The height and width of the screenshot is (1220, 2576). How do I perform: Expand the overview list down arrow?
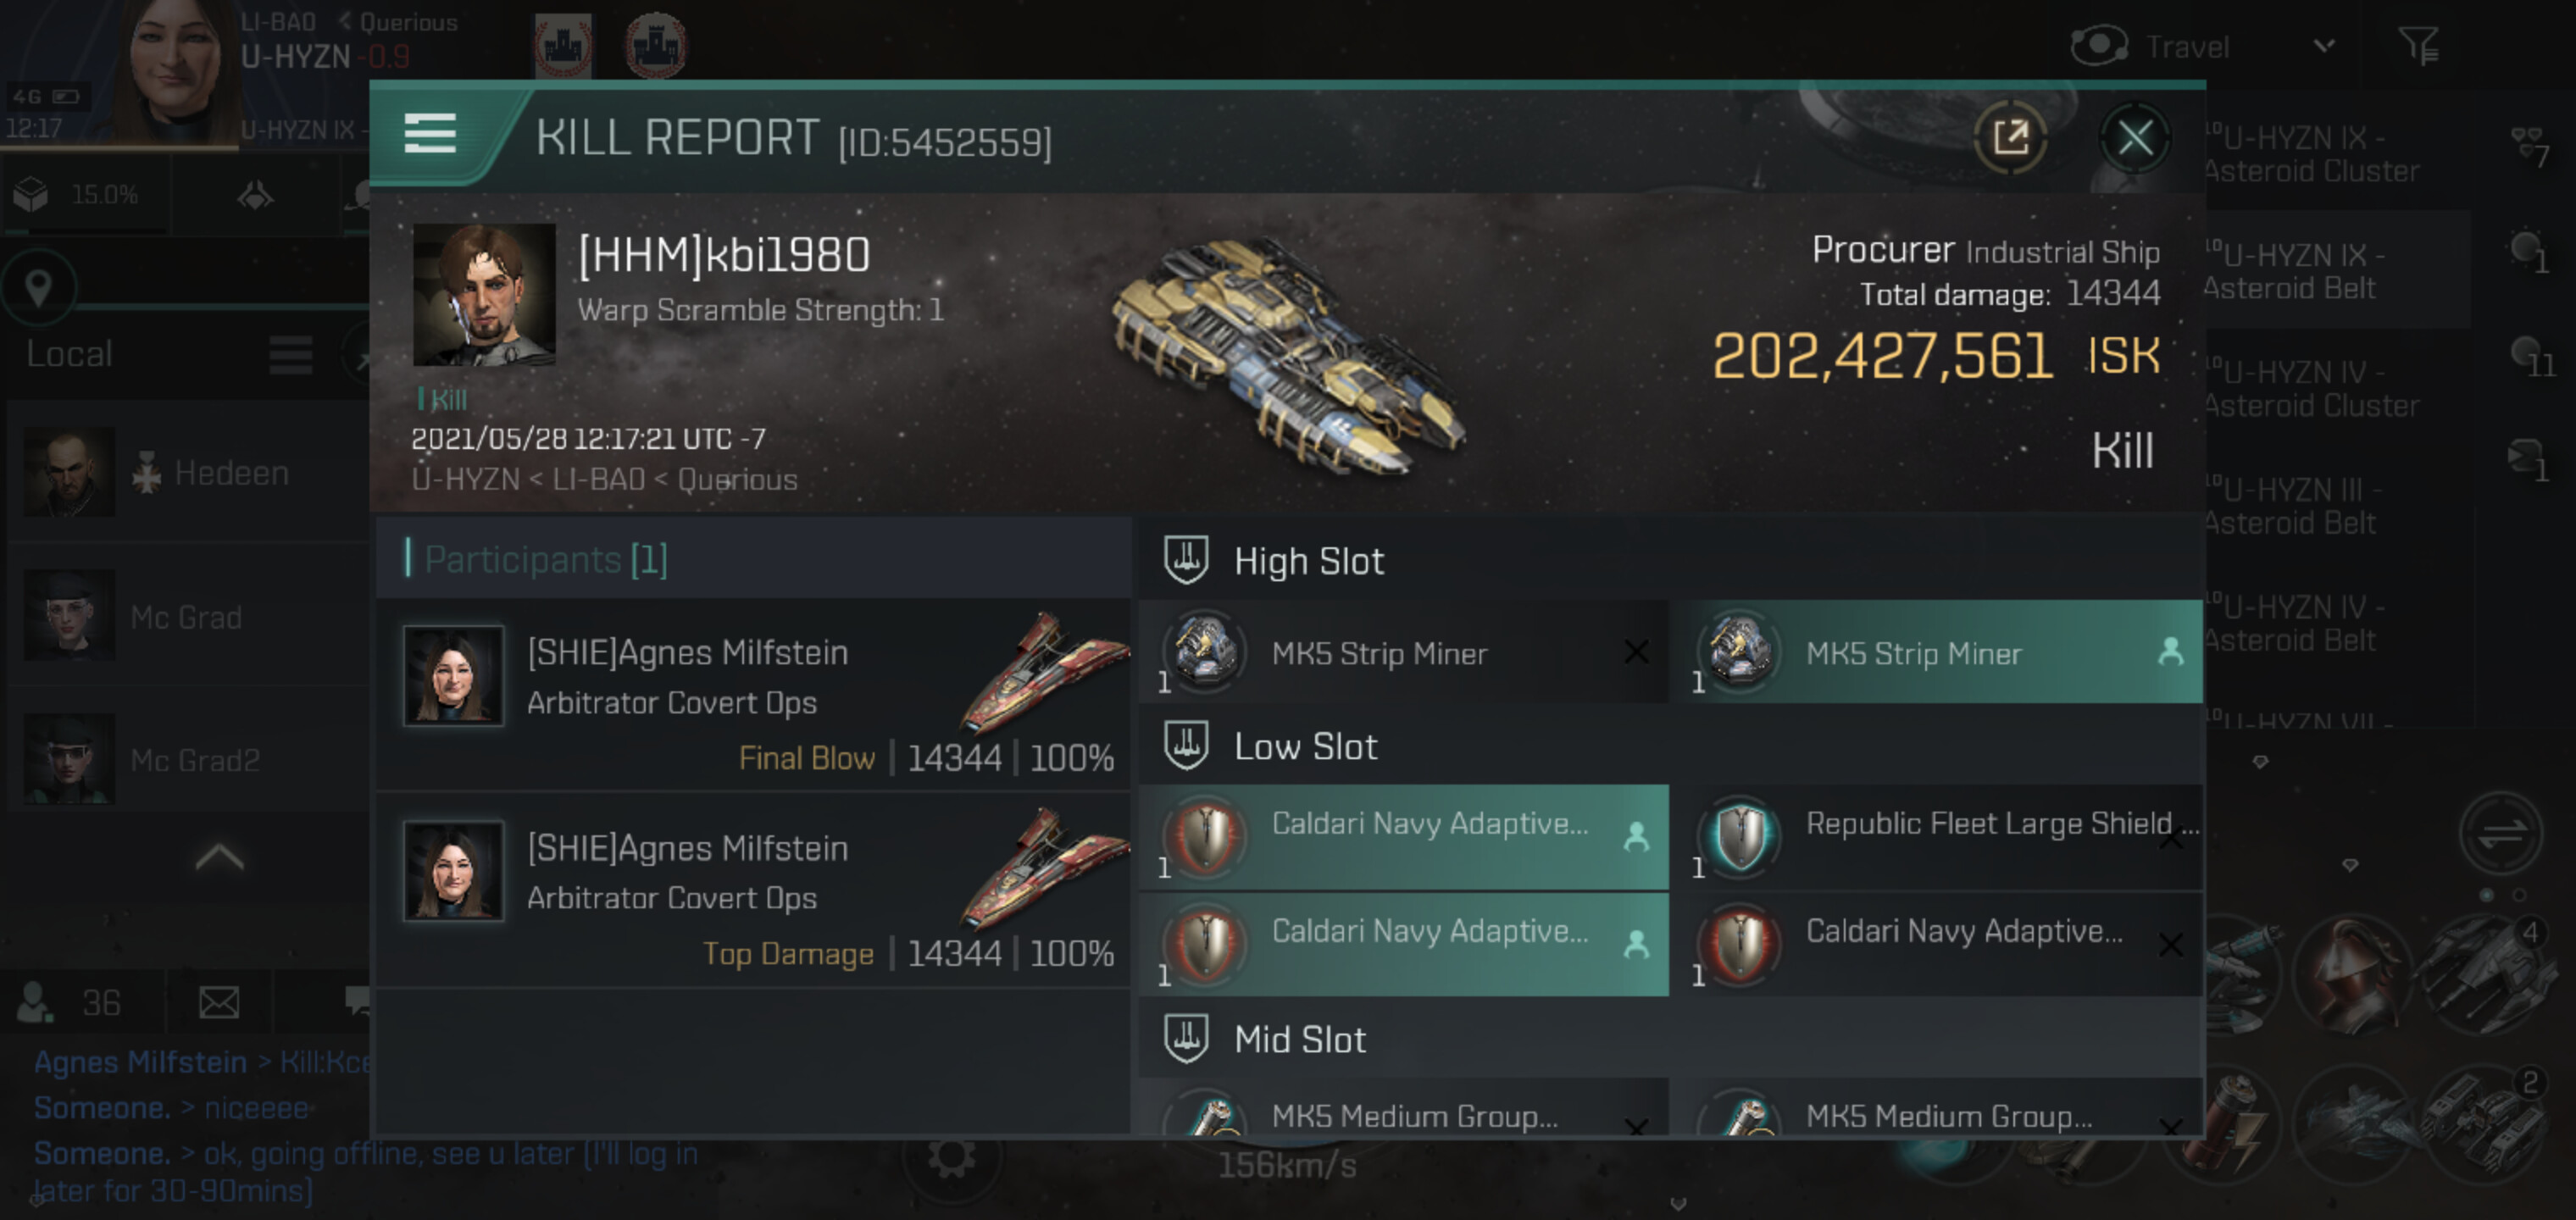click(2260, 762)
